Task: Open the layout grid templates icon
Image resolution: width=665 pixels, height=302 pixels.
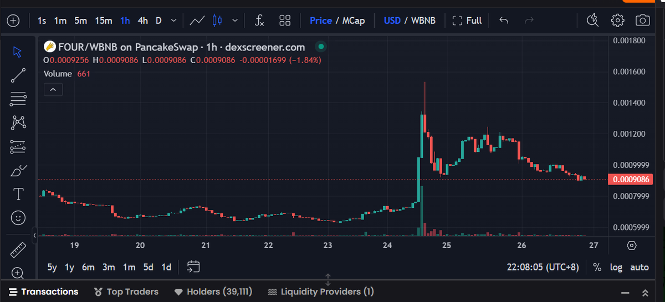Action: (285, 21)
